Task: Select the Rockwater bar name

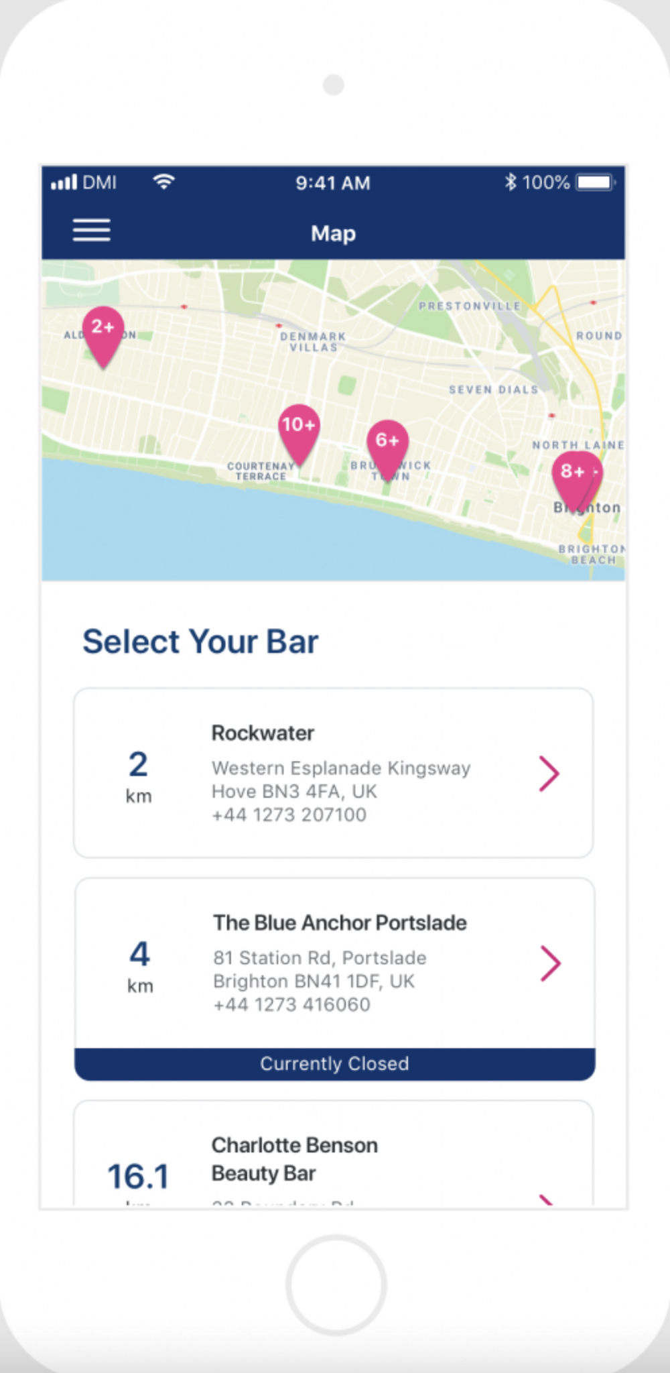Action: tap(263, 733)
